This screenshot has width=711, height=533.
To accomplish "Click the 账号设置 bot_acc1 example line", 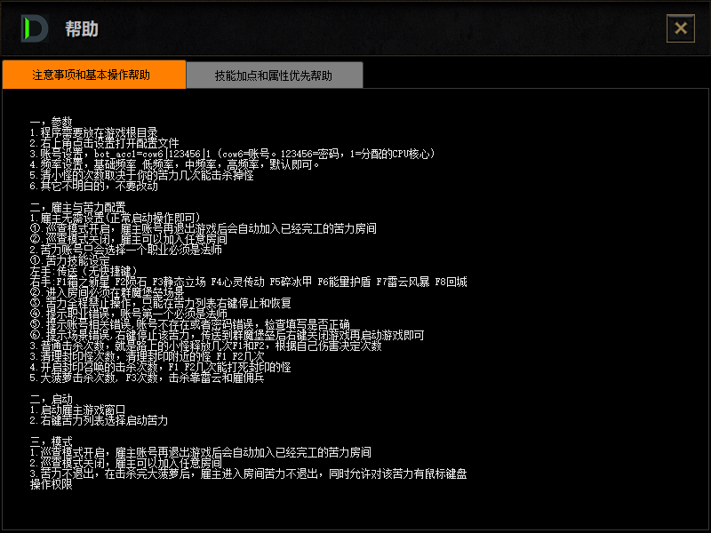I will pos(231,154).
